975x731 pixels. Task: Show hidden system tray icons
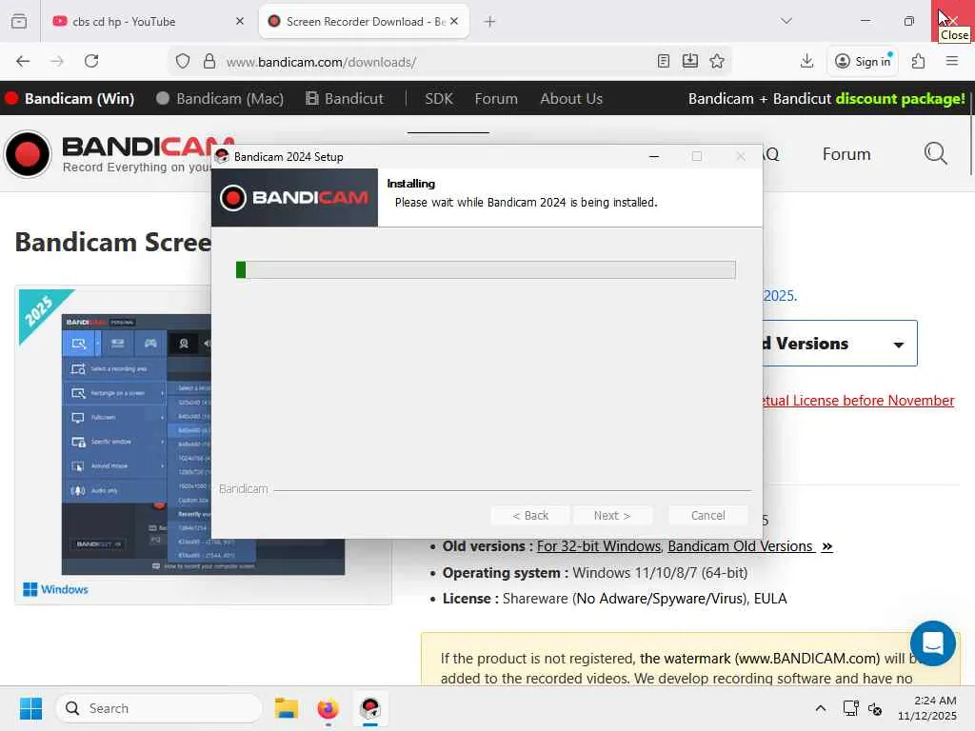820,708
